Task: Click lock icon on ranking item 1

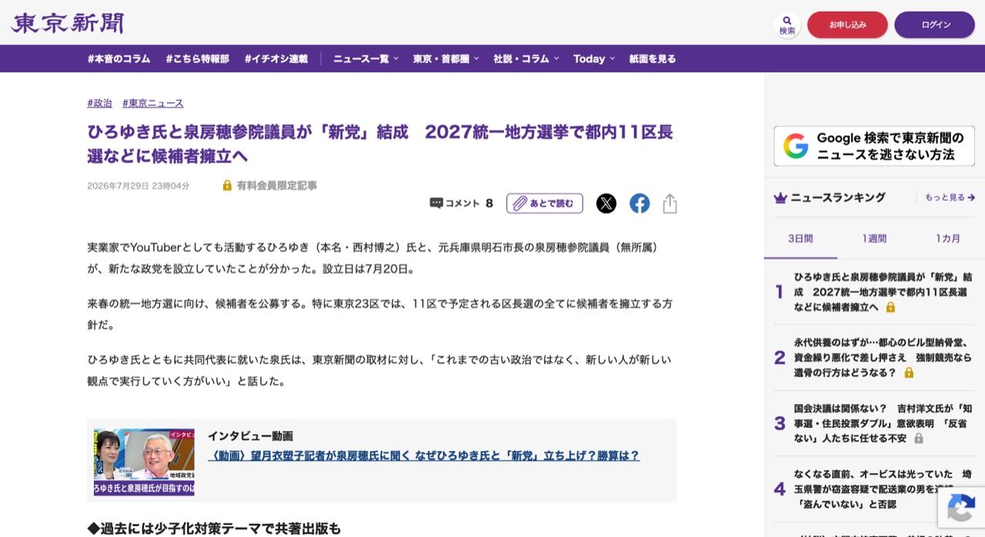Action: click(890, 307)
